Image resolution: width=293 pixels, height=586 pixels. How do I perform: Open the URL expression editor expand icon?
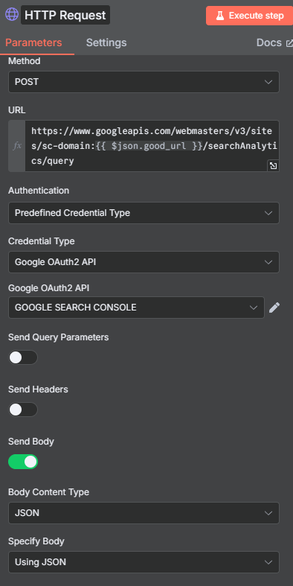273,165
